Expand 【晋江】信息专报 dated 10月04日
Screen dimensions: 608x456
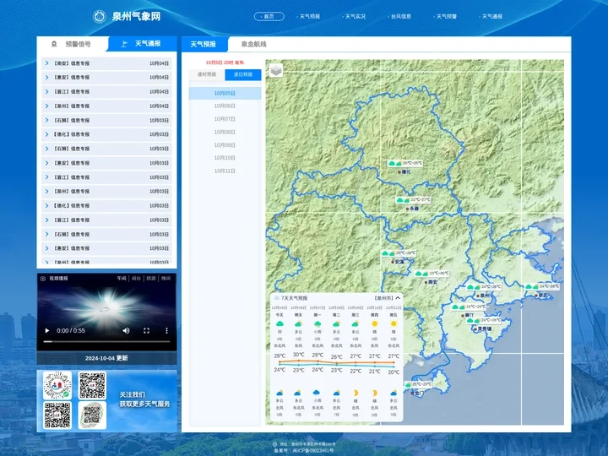point(106,91)
